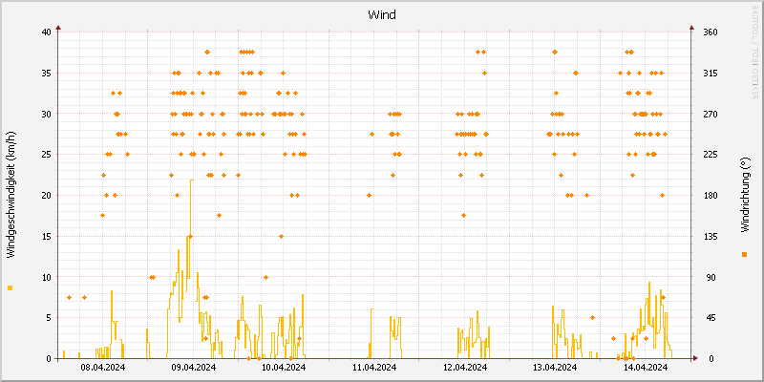Click the left axis value 20
The image size is (764, 382).
[46, 196]
